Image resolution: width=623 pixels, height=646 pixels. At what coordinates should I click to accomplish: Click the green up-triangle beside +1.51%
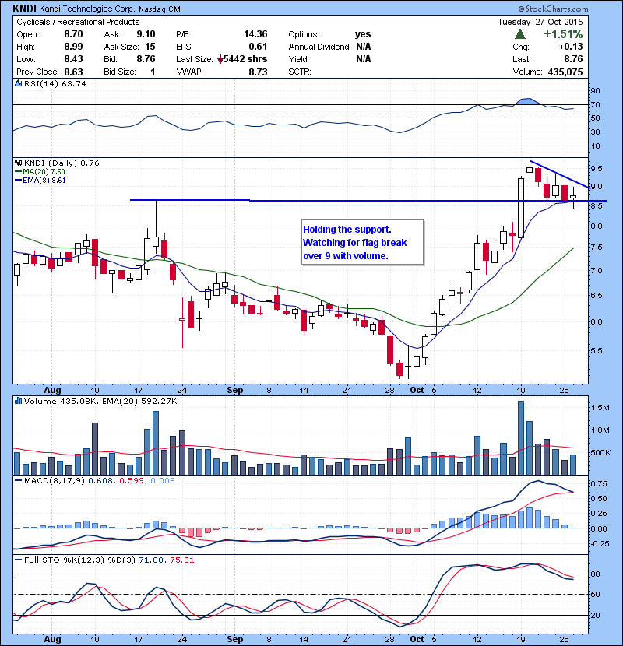coord(520,34)
